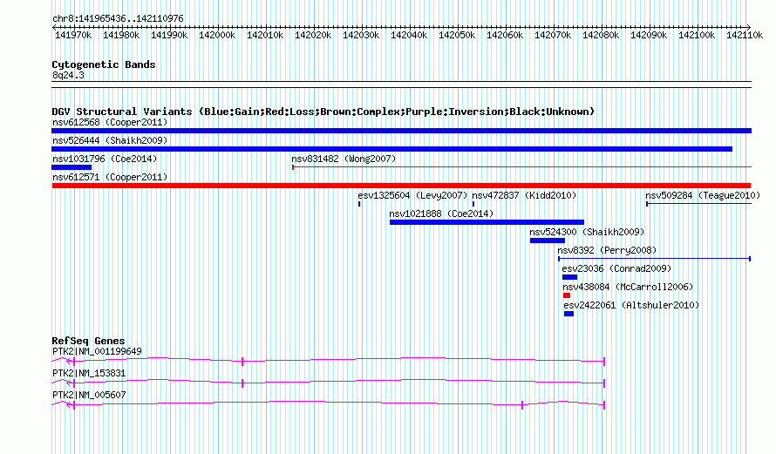Viewport: 776px width, 454px height.
Task: Click the nsv8392 (Perry2008) thin blue line
Action: click(654, 259)
